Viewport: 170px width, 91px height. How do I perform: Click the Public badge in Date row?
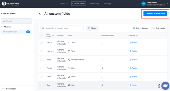point(133,77)
